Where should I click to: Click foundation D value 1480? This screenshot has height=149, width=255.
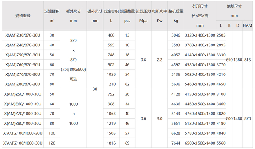[x=238, y=118]
